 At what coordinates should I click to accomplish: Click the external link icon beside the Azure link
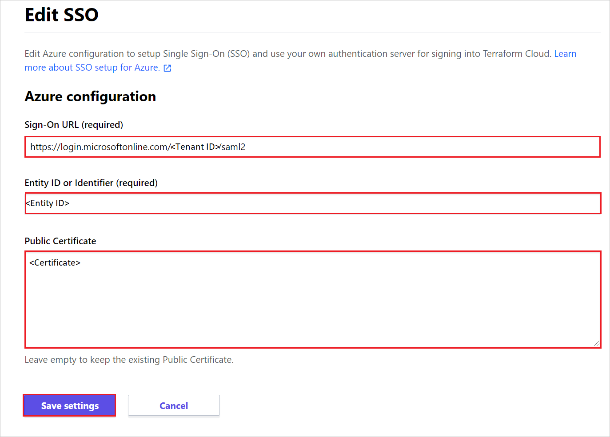point(167,68)
